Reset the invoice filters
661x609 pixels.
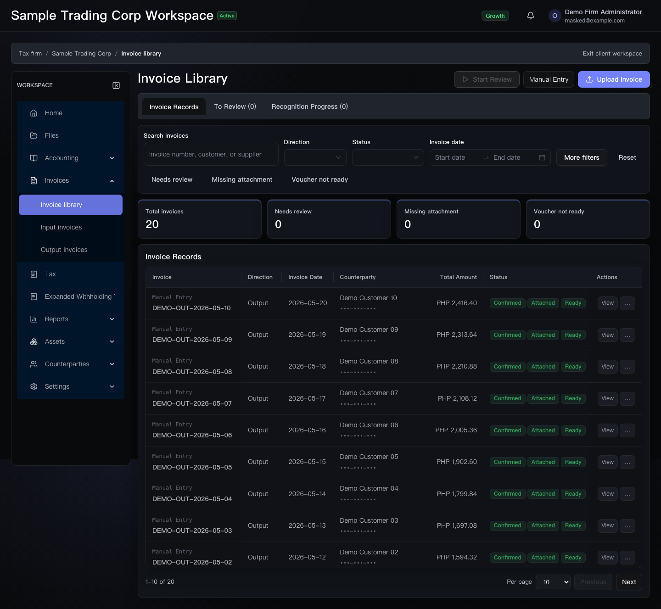(627, 157)
